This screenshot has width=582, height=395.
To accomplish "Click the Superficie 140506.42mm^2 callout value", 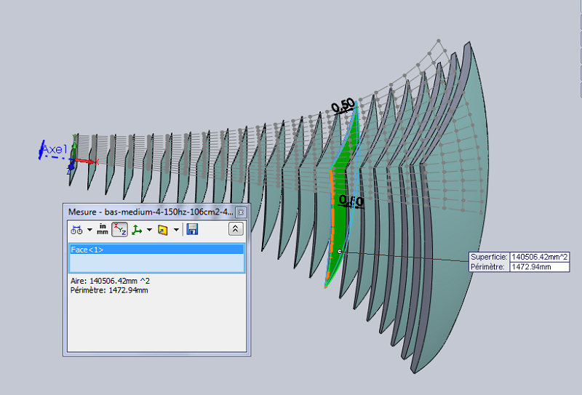I will pyautogui.click(x=539, y=257).
